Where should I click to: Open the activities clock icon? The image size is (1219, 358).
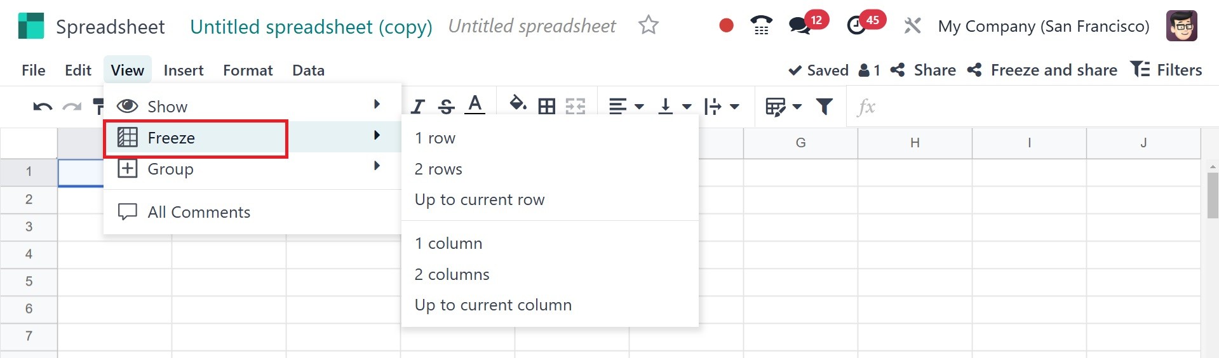coord(857,26)
